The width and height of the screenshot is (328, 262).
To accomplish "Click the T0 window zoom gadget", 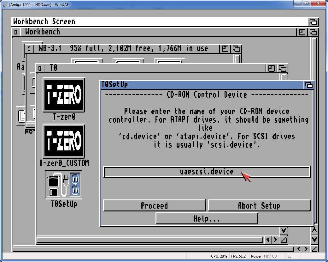I will (x=271, y=68).
